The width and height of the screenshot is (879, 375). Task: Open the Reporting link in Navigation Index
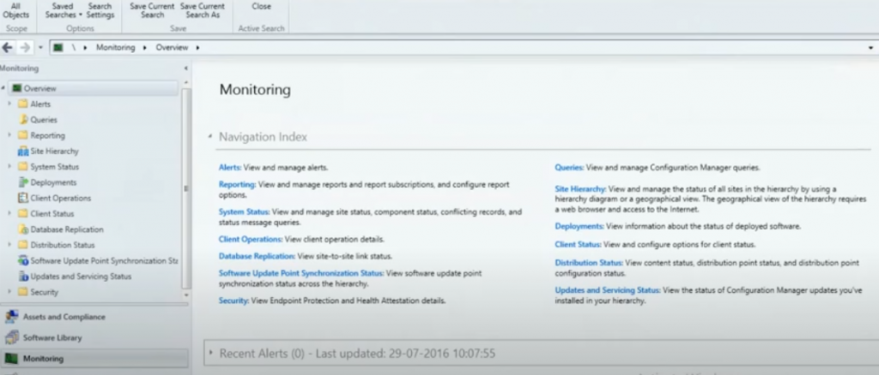coord(238,184)
